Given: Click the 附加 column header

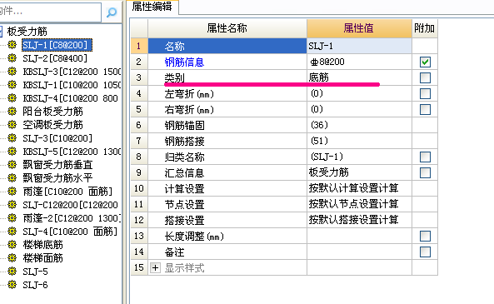Looking at the screenshot, I should pyautogui.click(x=425, y=28).
